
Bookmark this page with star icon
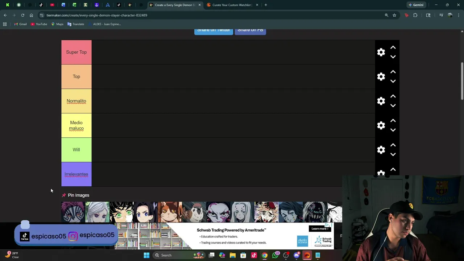click(394, 15)
